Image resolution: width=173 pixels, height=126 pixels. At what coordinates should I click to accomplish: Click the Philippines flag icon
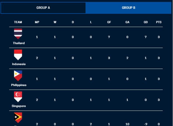coord(18,76)
